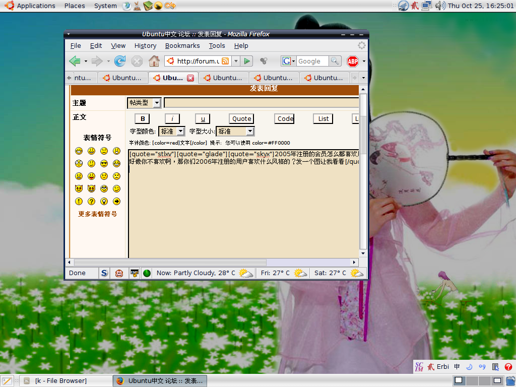This screenshot has height=387, width=516.
Task: Click the Forward arrow in the toolbar
Action: (97, 61)
